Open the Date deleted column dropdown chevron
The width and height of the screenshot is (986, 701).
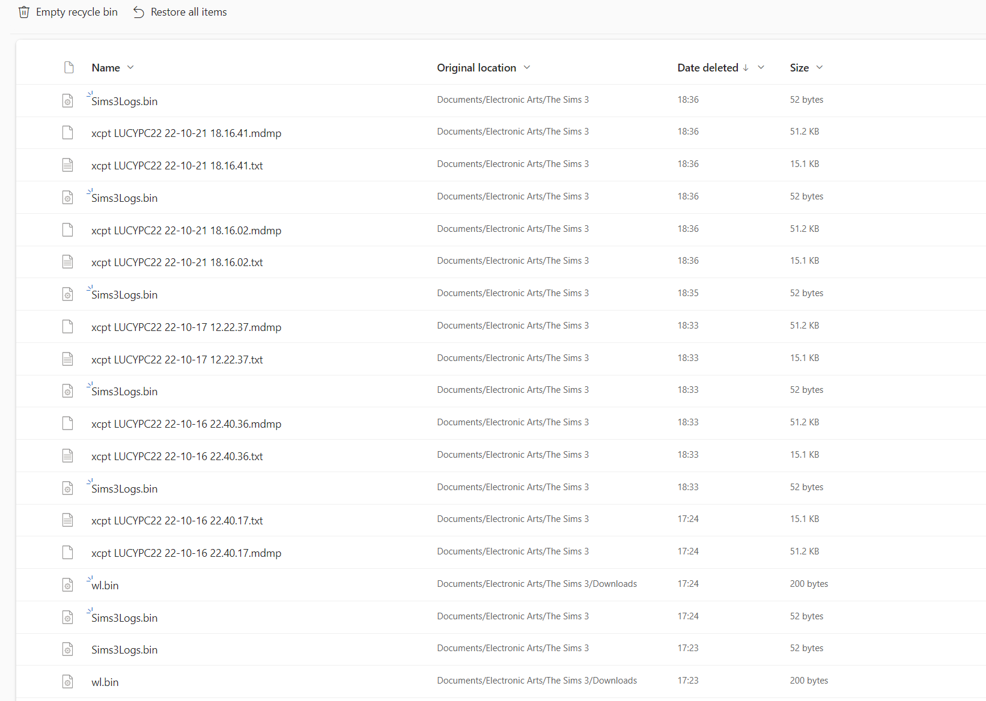[x=761, y=67]
